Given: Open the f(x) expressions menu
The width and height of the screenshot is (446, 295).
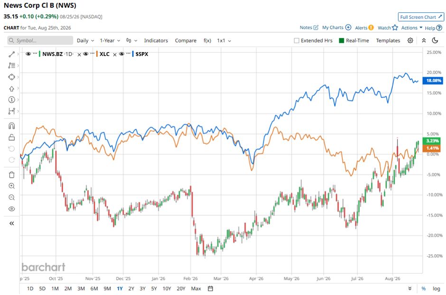Looking at the screenshot, I should coord(207,41).
